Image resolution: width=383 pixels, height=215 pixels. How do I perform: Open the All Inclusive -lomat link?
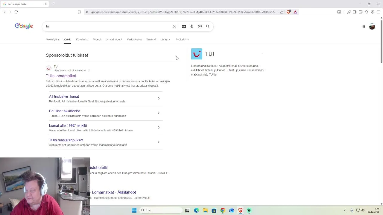pos(64,96)
